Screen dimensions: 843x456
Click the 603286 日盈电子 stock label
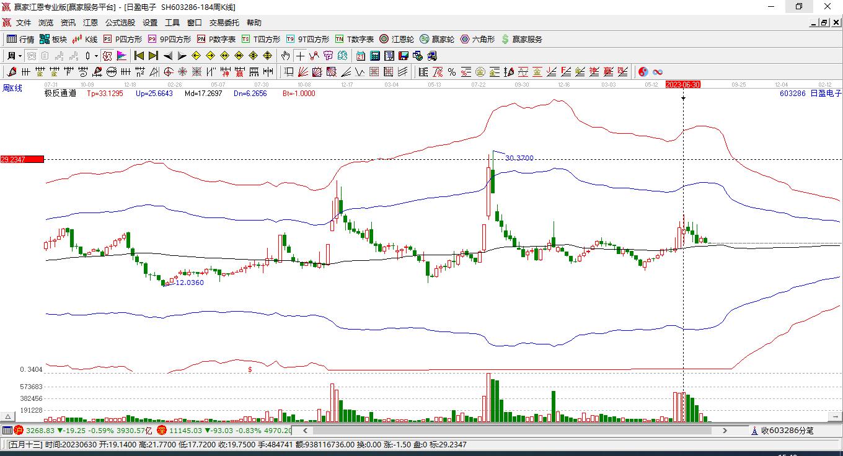811,94
